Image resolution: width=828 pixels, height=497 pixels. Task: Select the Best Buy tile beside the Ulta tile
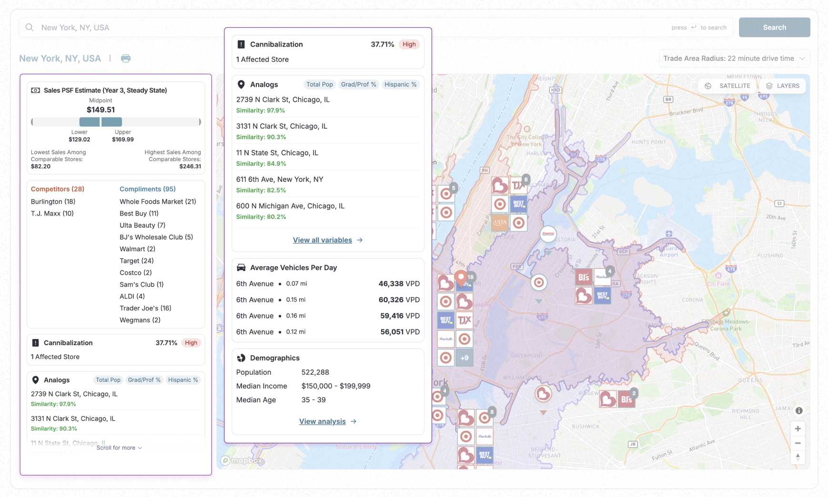click(x=518, y=204)
